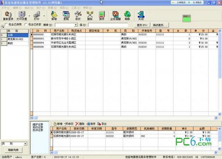222x159 pixels.
Task: Select 回访记录 in the lower-left list
Action: pos(38,127)
